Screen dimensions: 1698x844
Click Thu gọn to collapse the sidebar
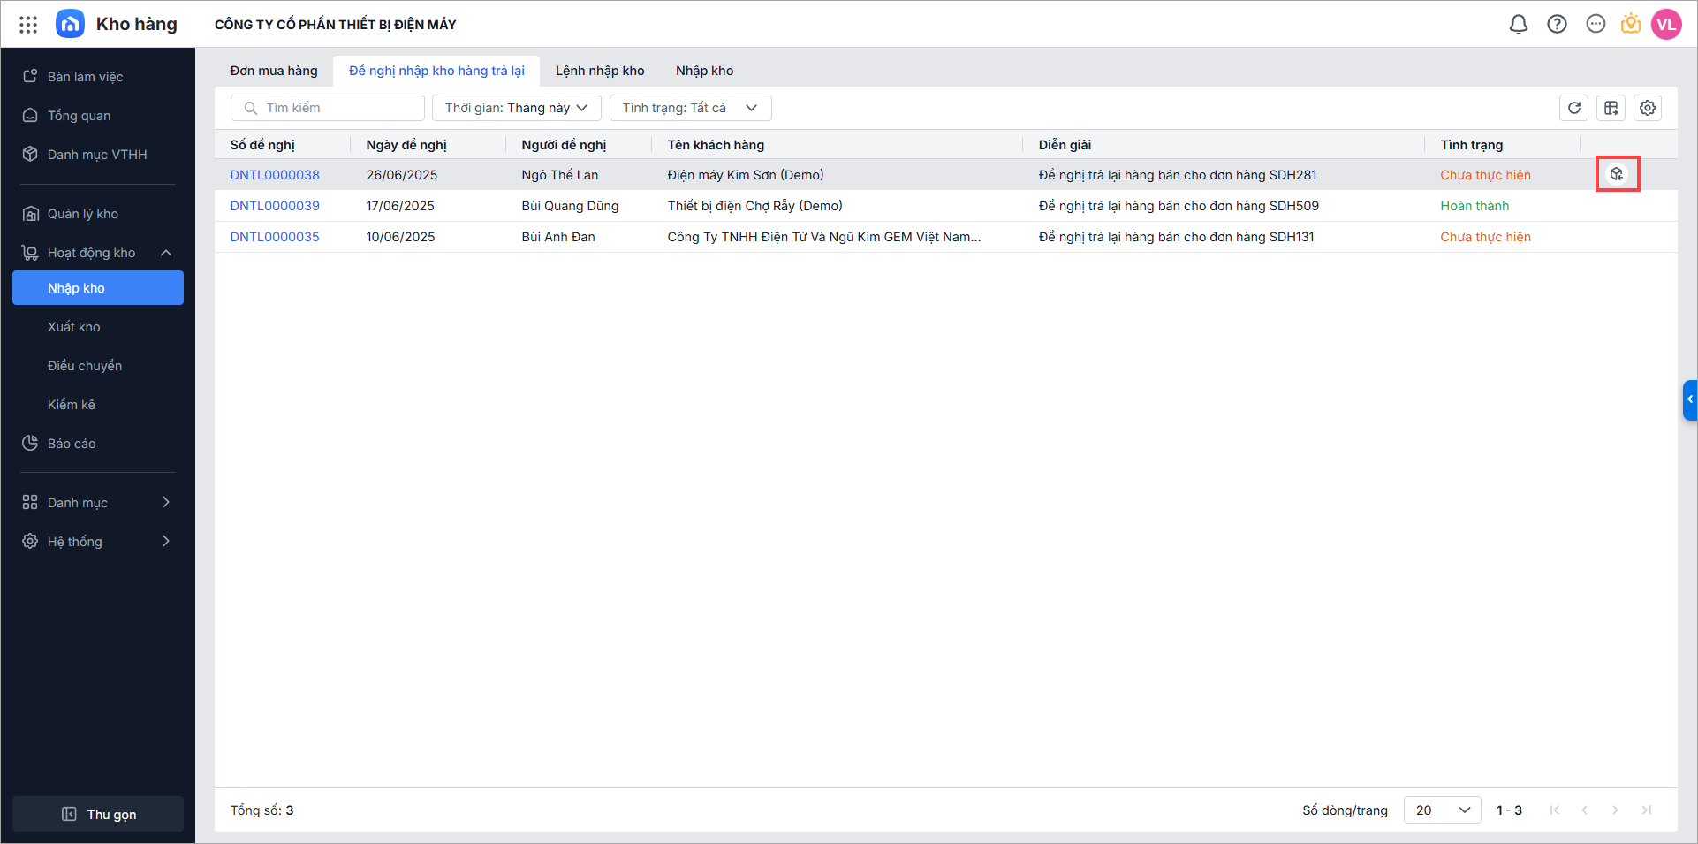click(98, 814)
